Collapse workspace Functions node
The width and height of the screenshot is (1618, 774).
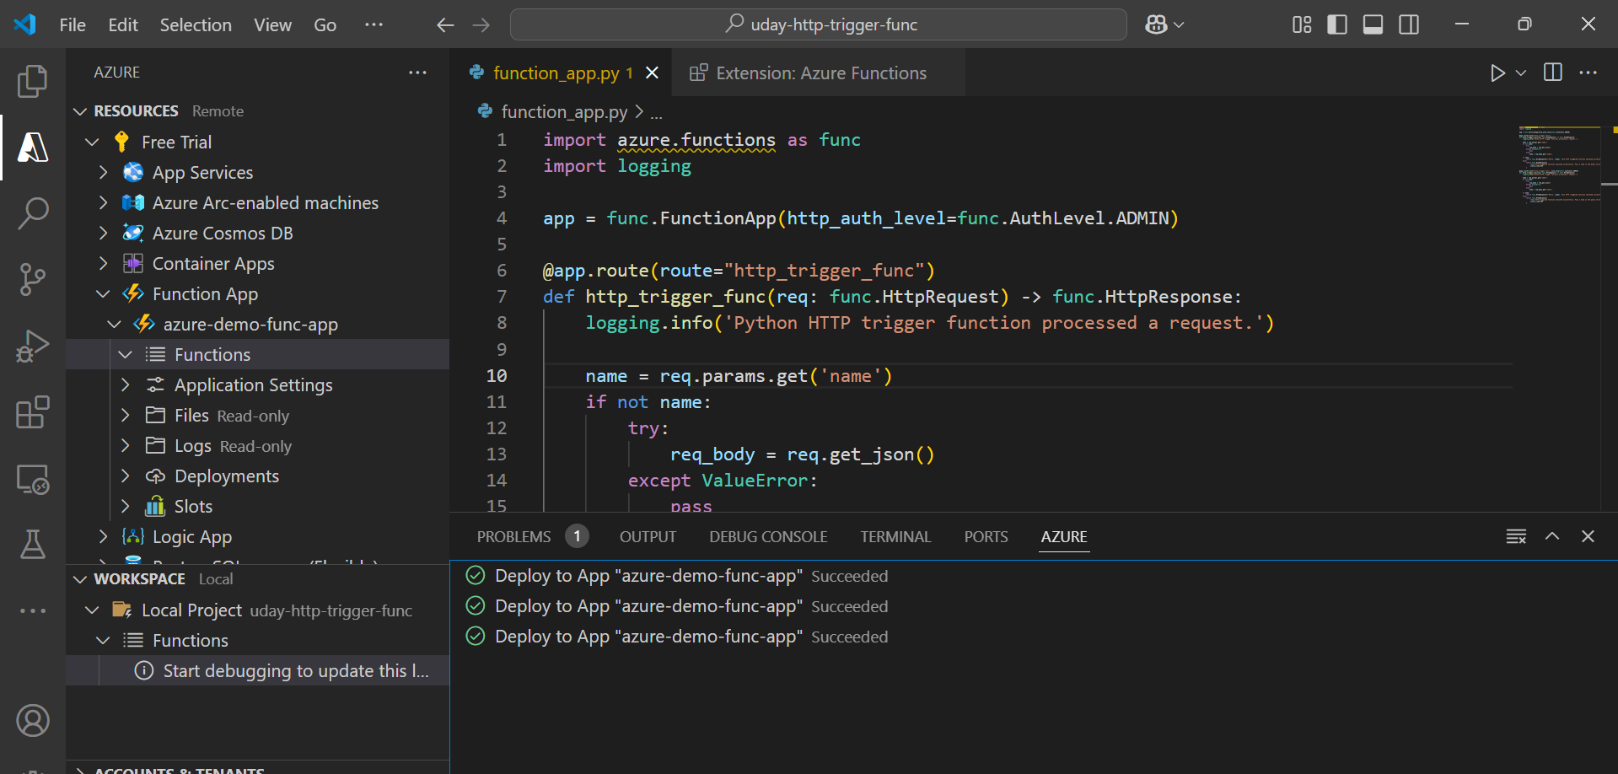click(x=103, y=641)
